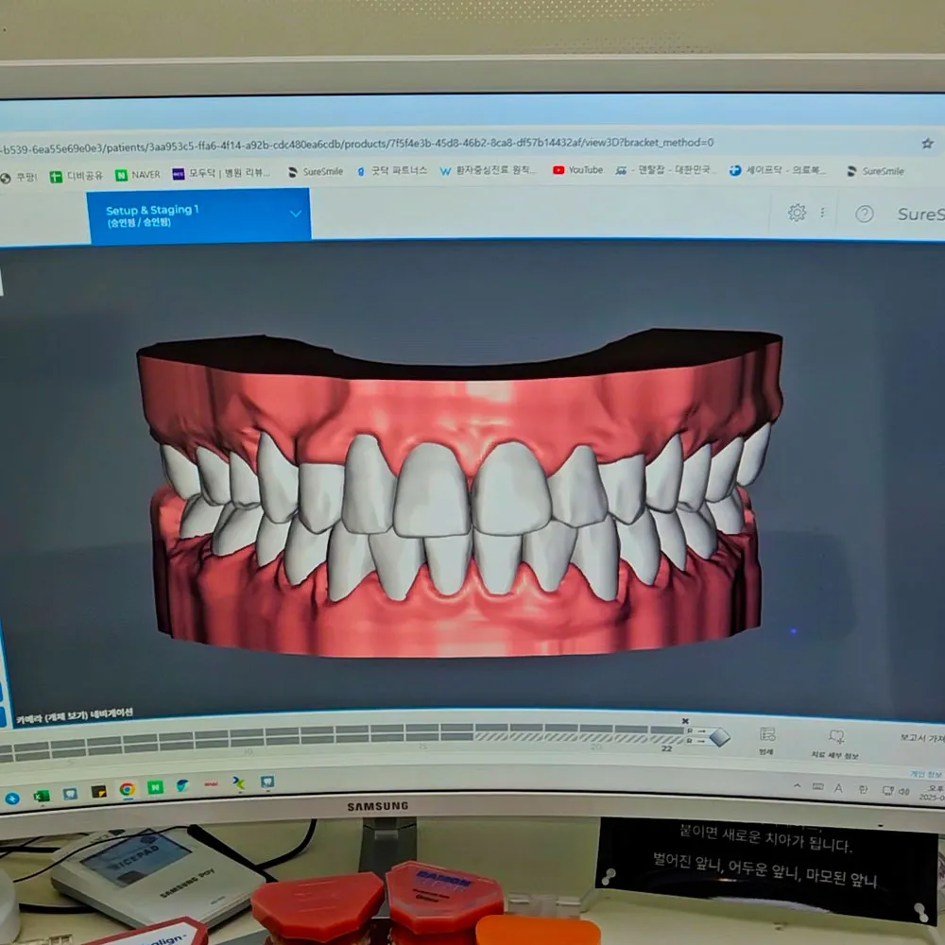Open the NAVER bookmark
Image resolution: width=945 pixels, height=945 pixels.
138,175
